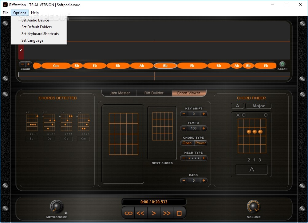The image size is (308, 223).
Task: Fast forward with the >> button
Action: pos(167,213)
